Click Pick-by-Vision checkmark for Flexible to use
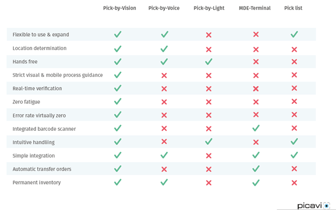 [117, 34]
